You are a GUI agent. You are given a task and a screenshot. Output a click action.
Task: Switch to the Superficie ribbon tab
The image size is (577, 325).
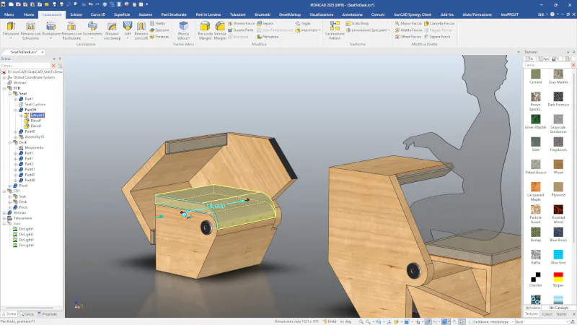(121, 14)
